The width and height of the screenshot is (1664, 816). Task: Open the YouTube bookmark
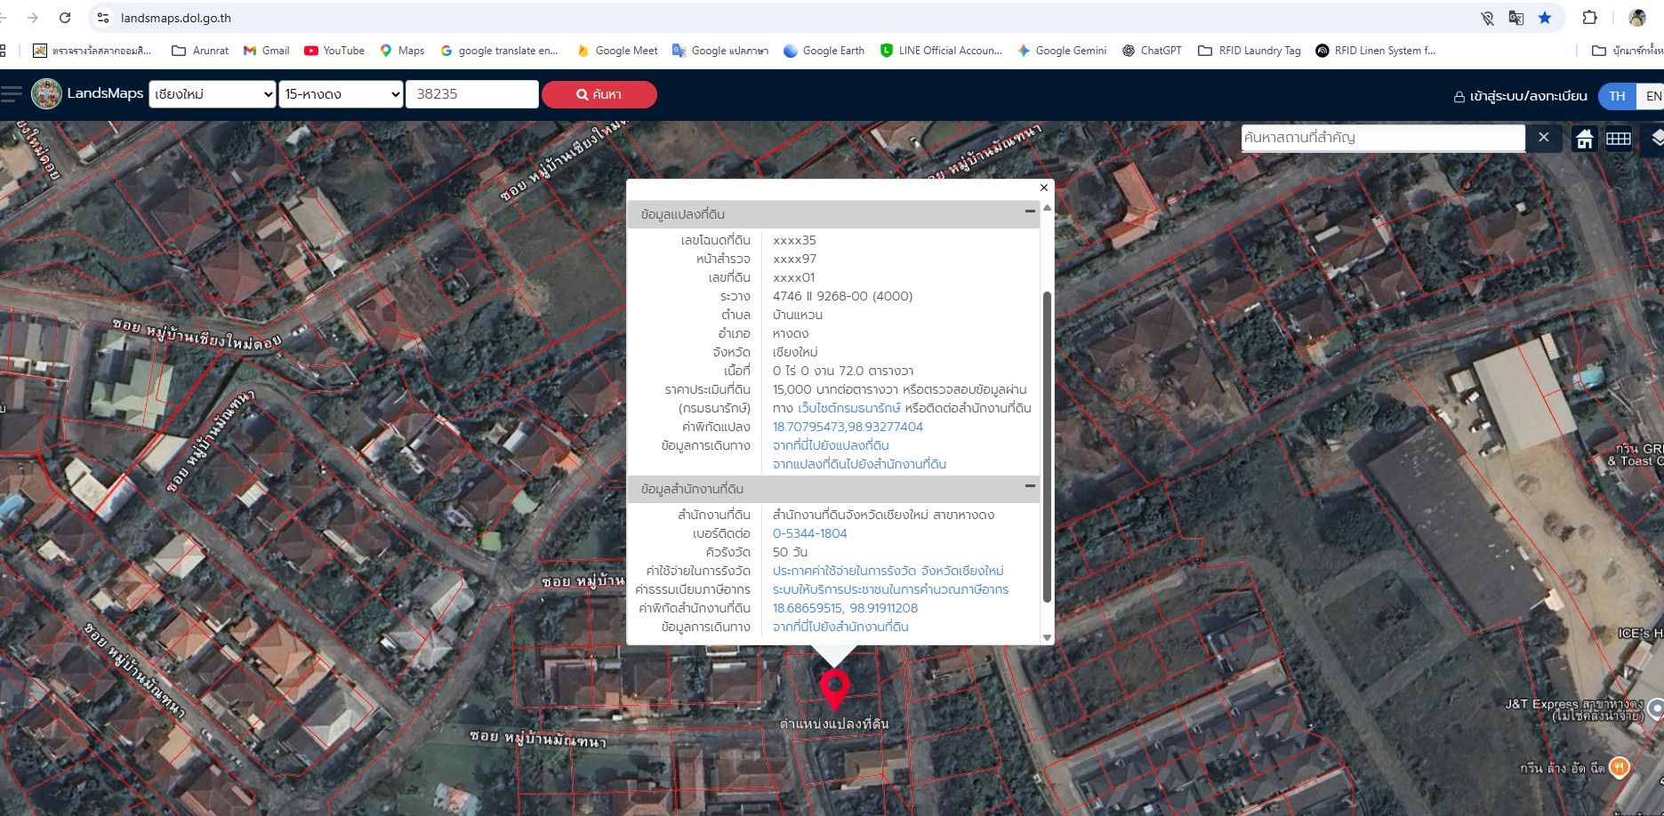334,51
